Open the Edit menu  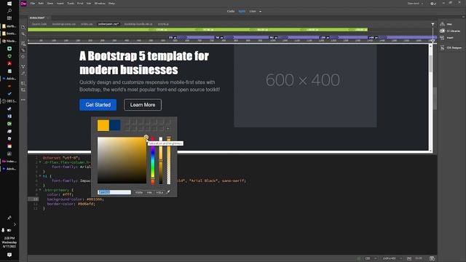click(x=41, y=4)
